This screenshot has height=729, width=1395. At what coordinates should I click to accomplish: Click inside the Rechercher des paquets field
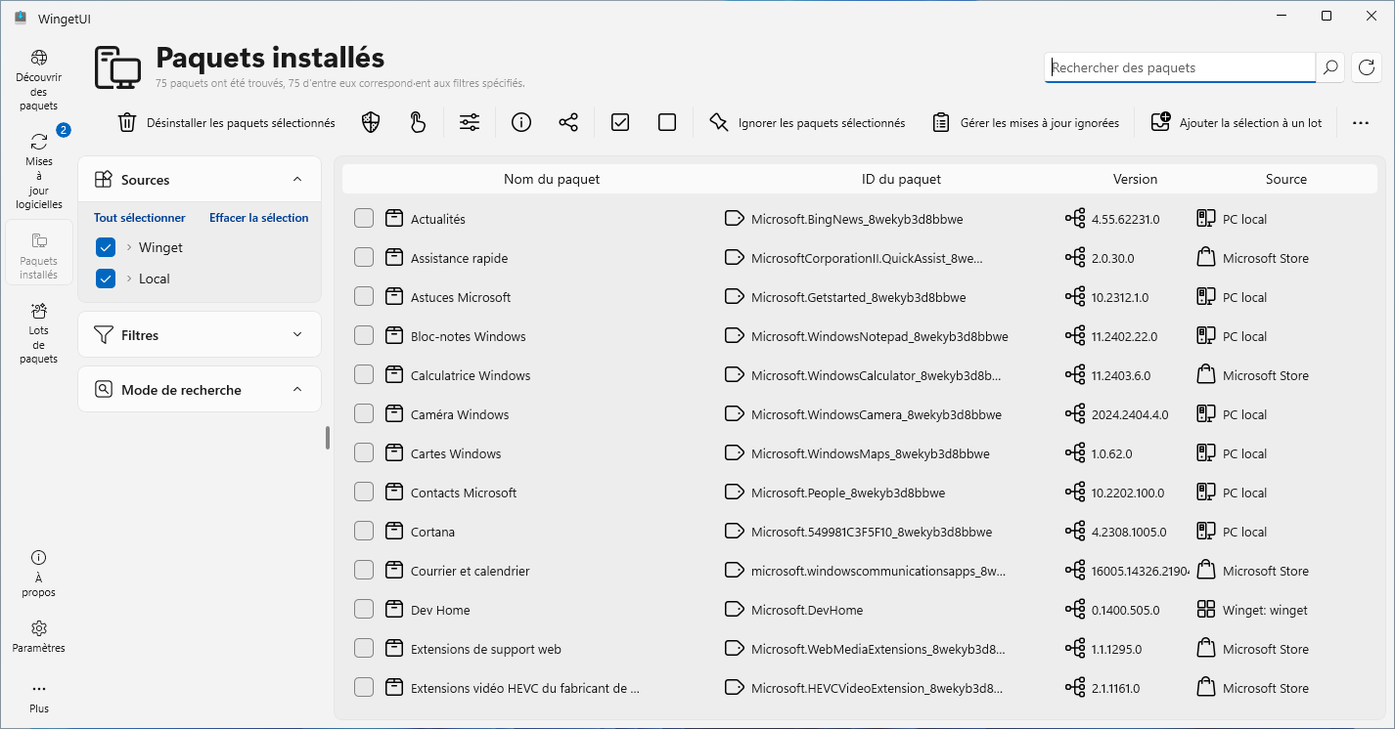pos(1174,67)
